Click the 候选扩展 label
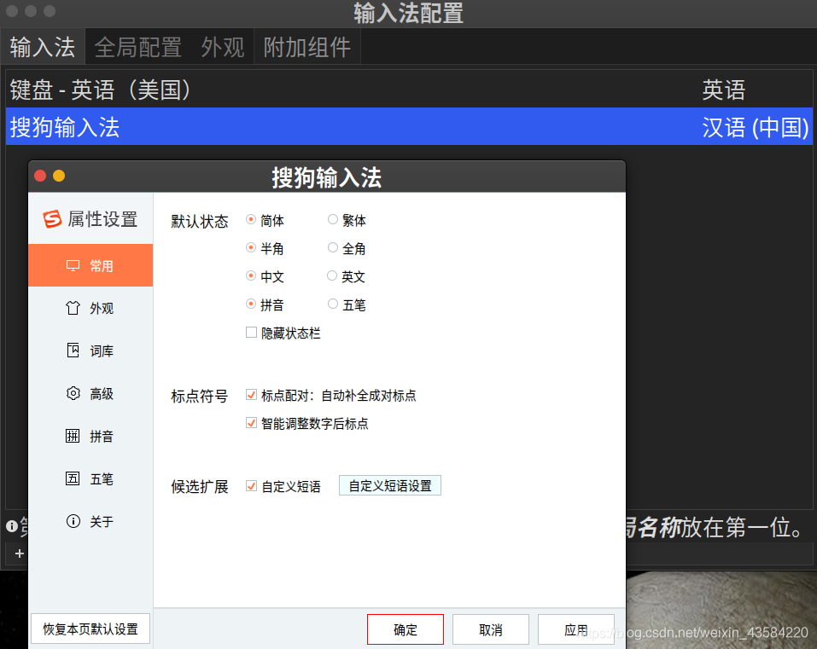 (x=200, y=487)
